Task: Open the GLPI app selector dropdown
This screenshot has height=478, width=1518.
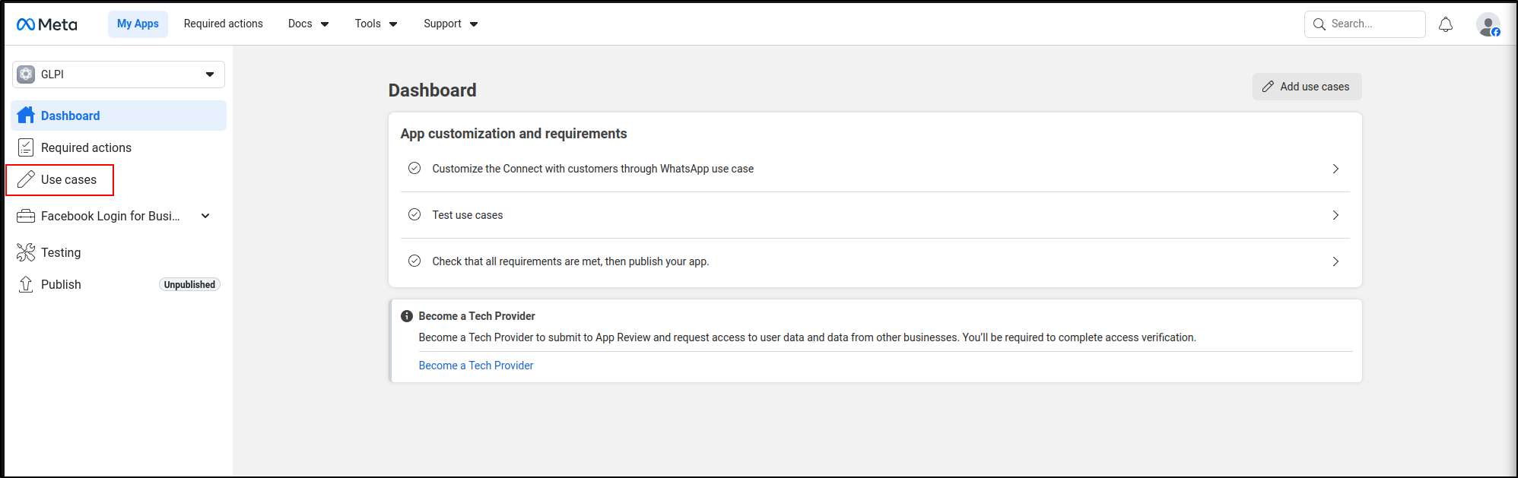Action: coord(119,74)
